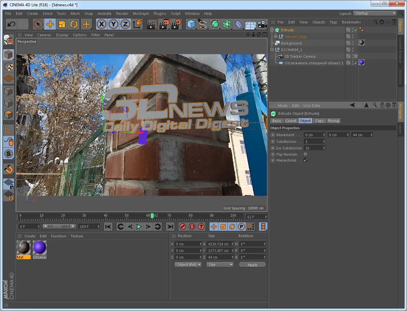Add a floor environment object
This screenshot has width=407, height=311.
(x=250, y=24)
